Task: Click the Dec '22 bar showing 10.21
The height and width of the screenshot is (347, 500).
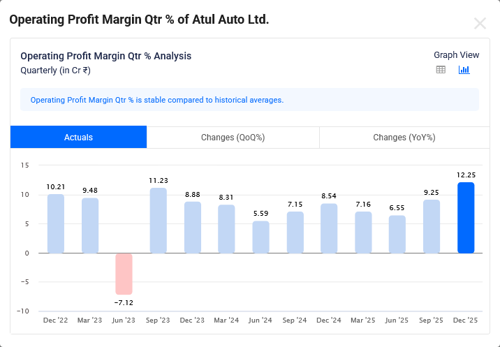Action: tap(56, 223)
